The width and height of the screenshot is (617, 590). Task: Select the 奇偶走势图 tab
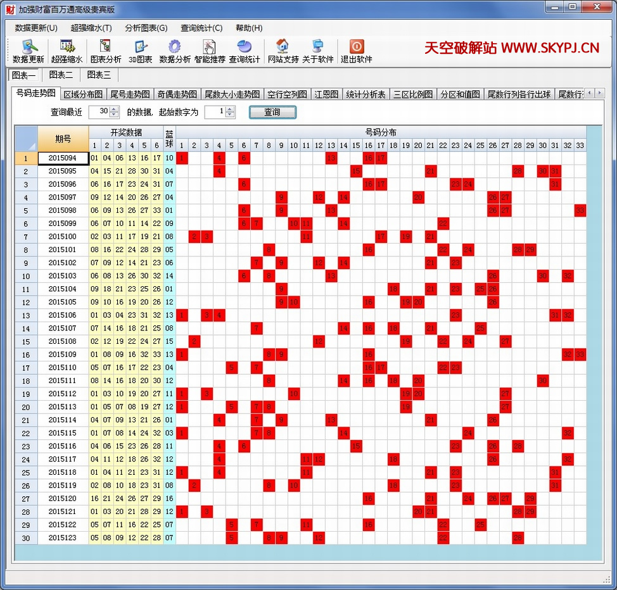point(177,94)
